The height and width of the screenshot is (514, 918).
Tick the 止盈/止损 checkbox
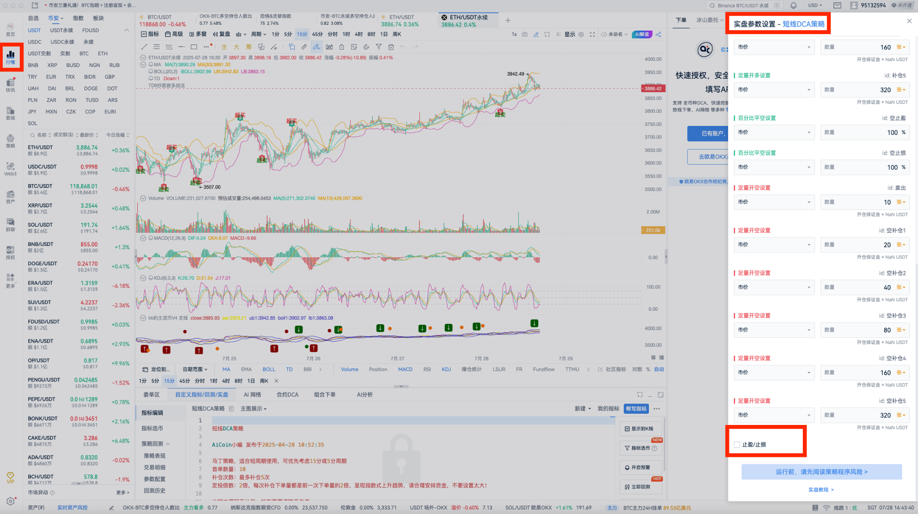pos(737,445)
